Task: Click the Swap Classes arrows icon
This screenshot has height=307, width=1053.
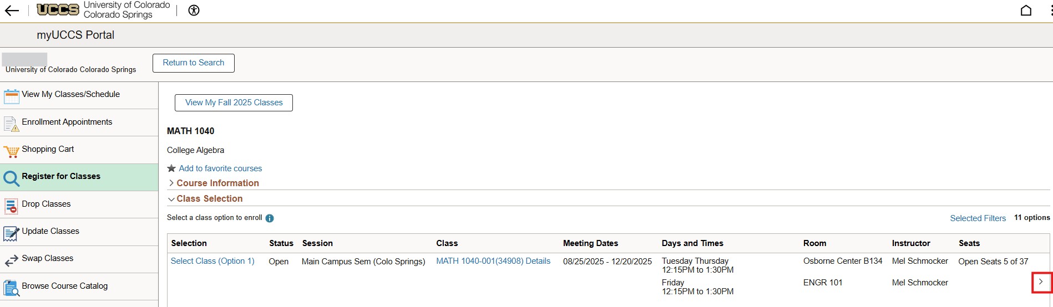Action: tap(11, 260)
